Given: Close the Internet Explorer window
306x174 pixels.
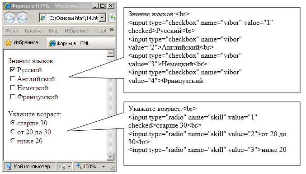Looking at the screenshot, I should pos(111,6).
